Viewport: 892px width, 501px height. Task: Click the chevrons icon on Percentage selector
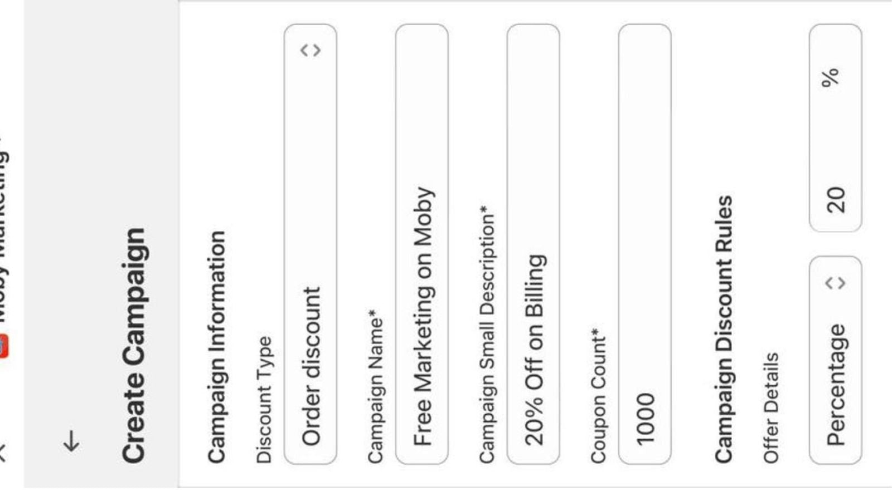836,283
